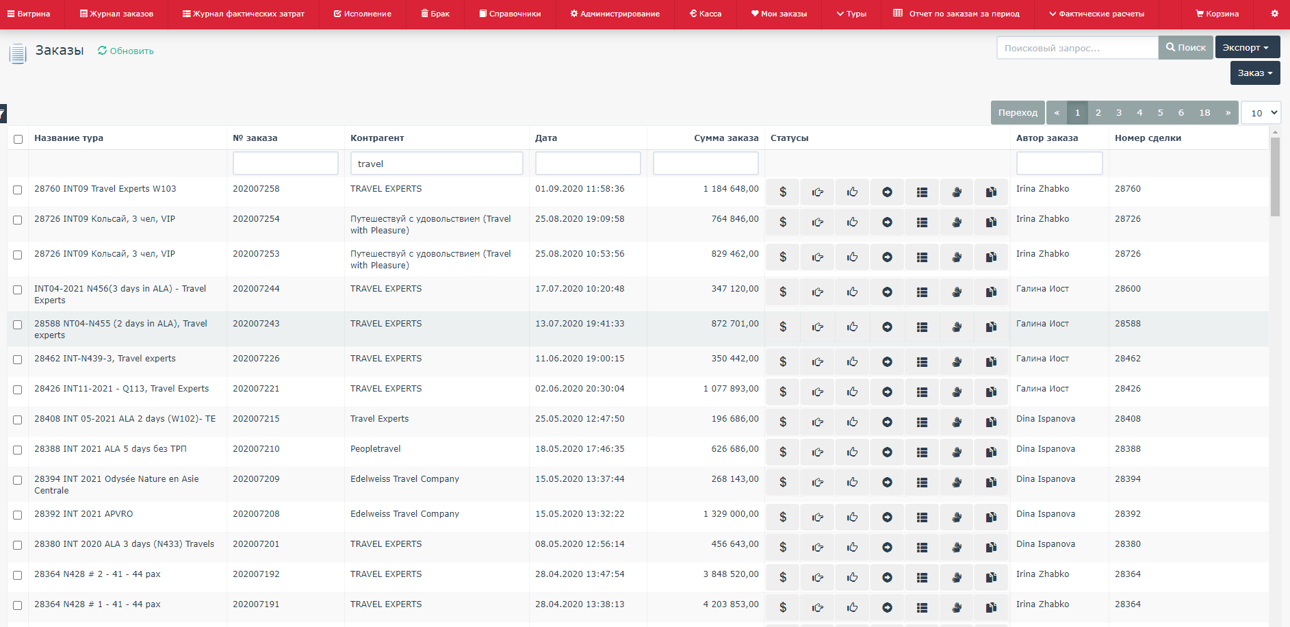Open settings gear in top bar
This screenshot has width=1290, height=627.
tap(1274, 14)
